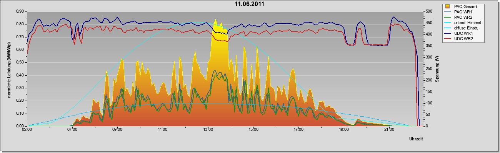Select the PAC WR1 legend line marker
Viewport: 500px width, 153px height.
448,12
